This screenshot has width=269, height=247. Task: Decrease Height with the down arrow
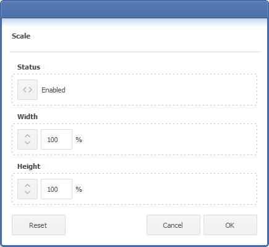point(27,192)
